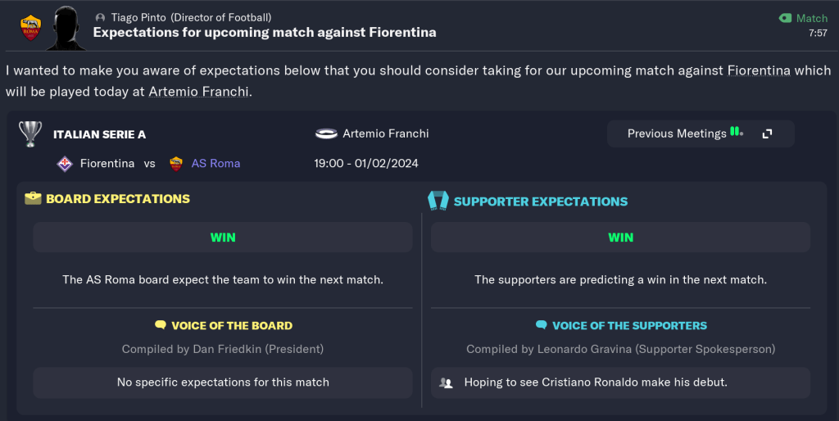Click the supporters' WIN expectation bar
Image resolution: width=839 pixels, height=421 pixels.
tap(620, 238)
